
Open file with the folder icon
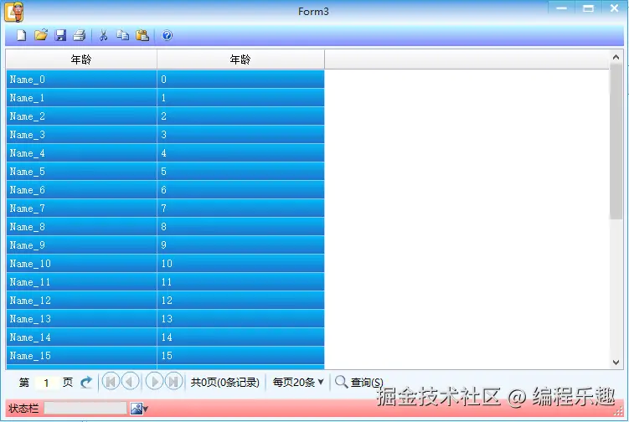pos(41,35)
